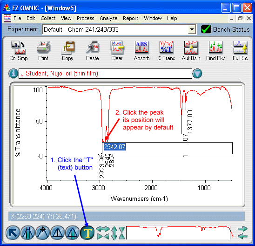255x246 pixels.
Task: Click the Clear spectra icon
Action: tap(117, 48)
